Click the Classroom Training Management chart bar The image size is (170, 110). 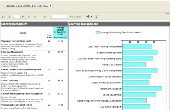tap(137, 47)
